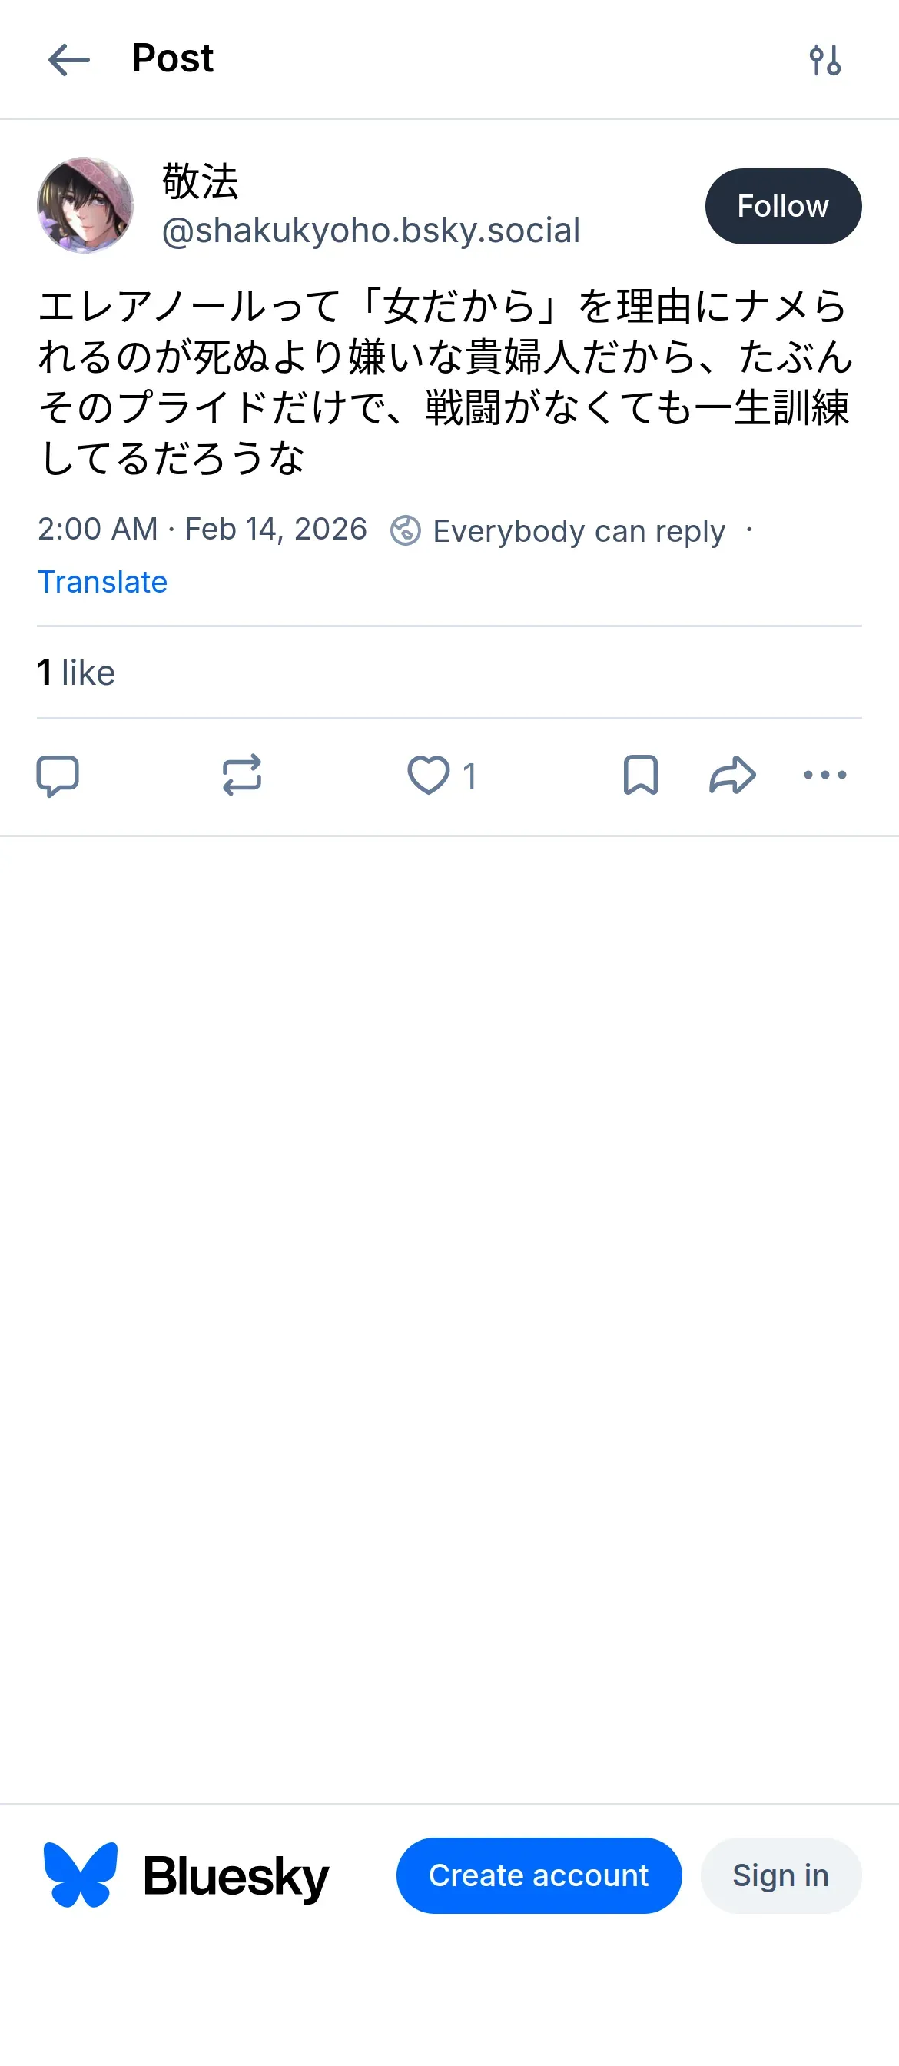Repost this post with the arrows icon
899x2066 pixels.
pyautogui.click(x=241, y=776)
